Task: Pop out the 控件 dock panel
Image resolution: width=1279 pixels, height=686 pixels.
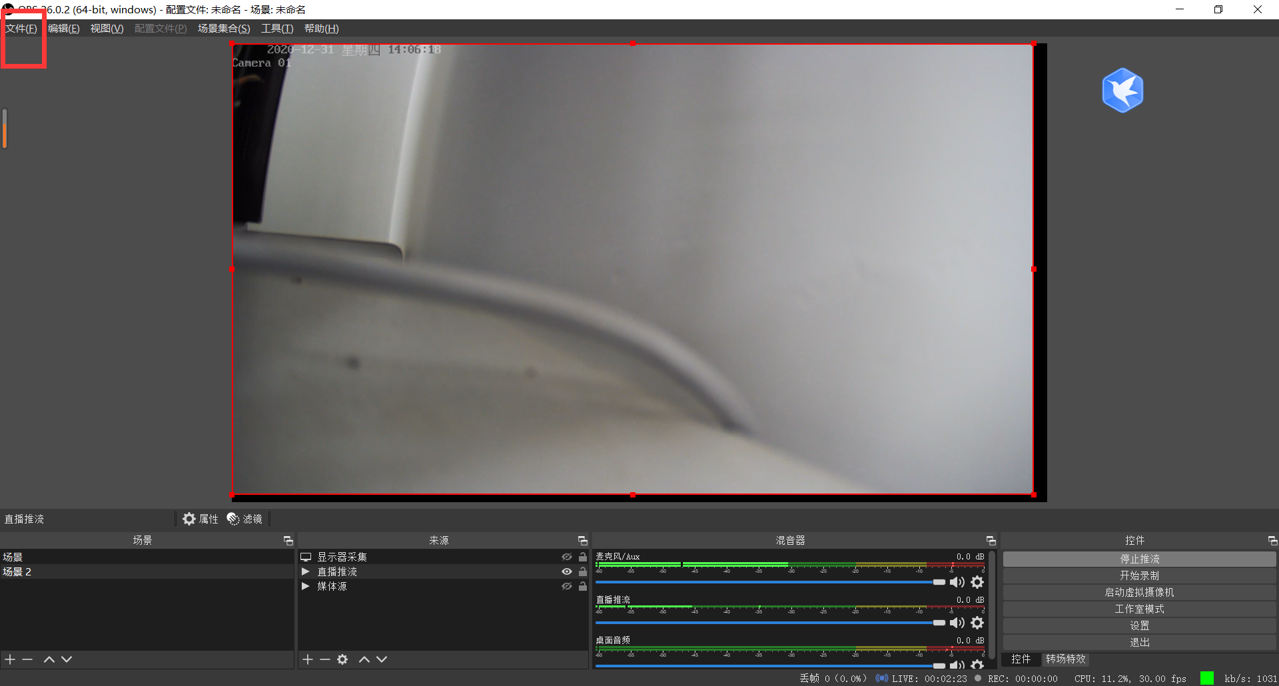Action: pyautogui.click(x=1272, y=541)
